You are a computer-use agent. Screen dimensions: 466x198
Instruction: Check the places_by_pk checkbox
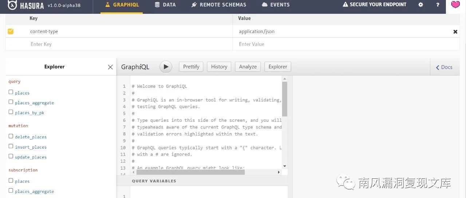pos(11,112)
